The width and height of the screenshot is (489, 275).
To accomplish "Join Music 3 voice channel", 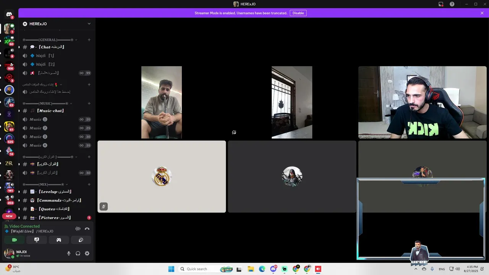I will tap(57, 137).
